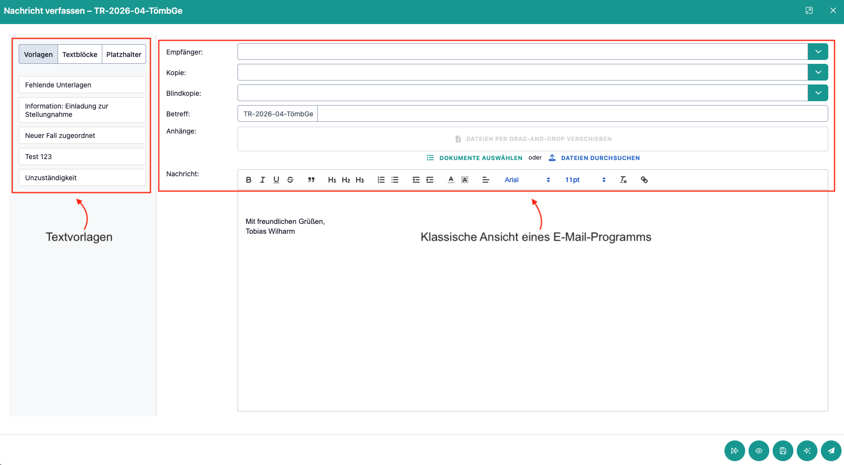Switch to the Vorlagen tab
844x465 pixels.
[x=38, y=55]
